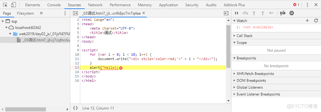The width and height of the screenshot is (321, 112).
Task: Toggle the device toolbar icon
Action: coord(13,5)
